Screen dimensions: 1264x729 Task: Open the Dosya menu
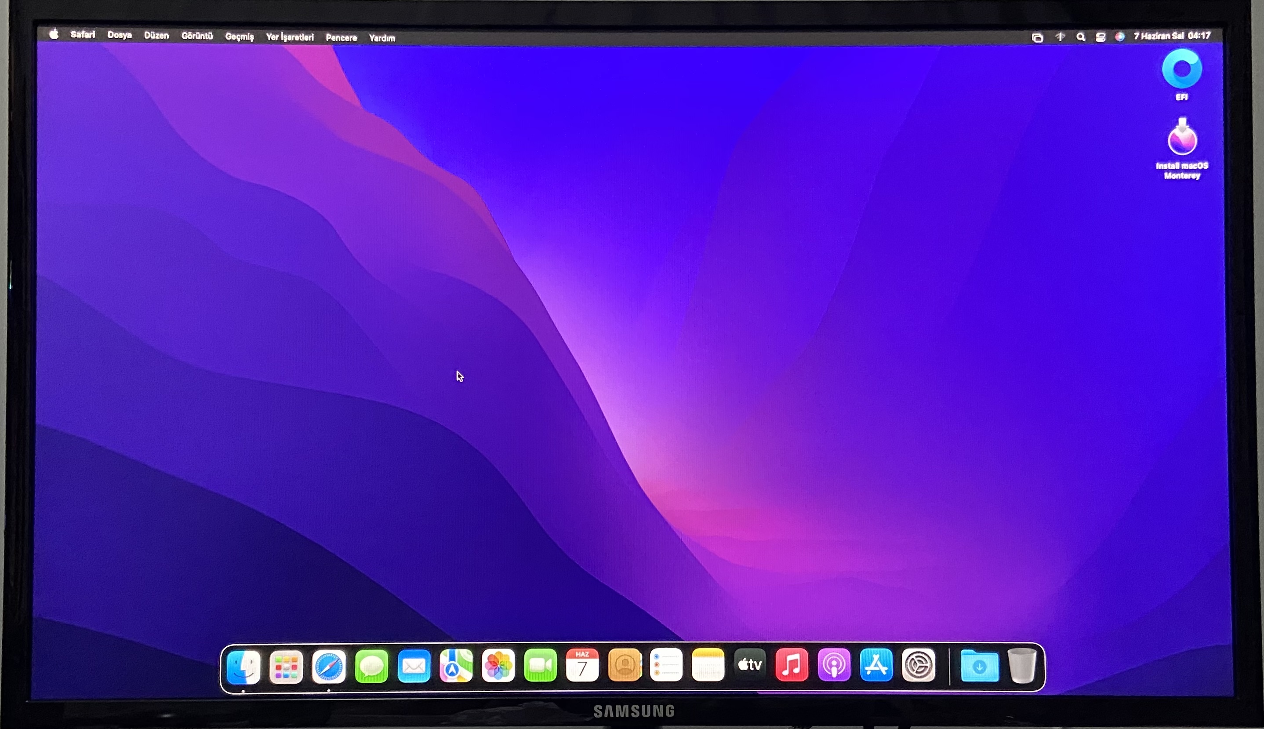click(120, 35)
